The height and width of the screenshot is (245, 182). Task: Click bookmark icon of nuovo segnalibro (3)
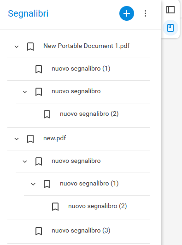(x=39, y=231)
